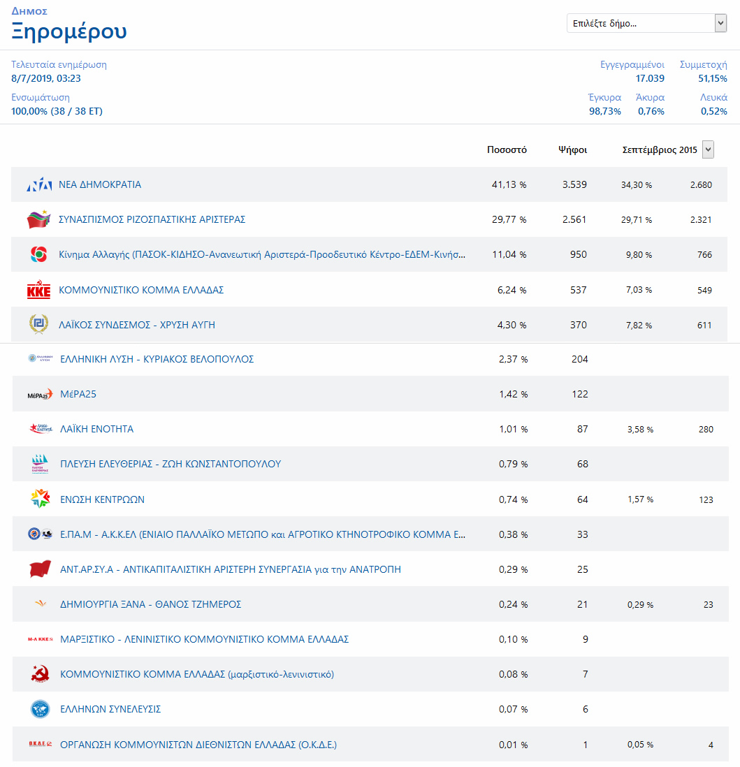Click the ΑΝΤ.ΑΡ.ΣΥ.Α red flag logo

pyautogui.click(x=40, y=569)
